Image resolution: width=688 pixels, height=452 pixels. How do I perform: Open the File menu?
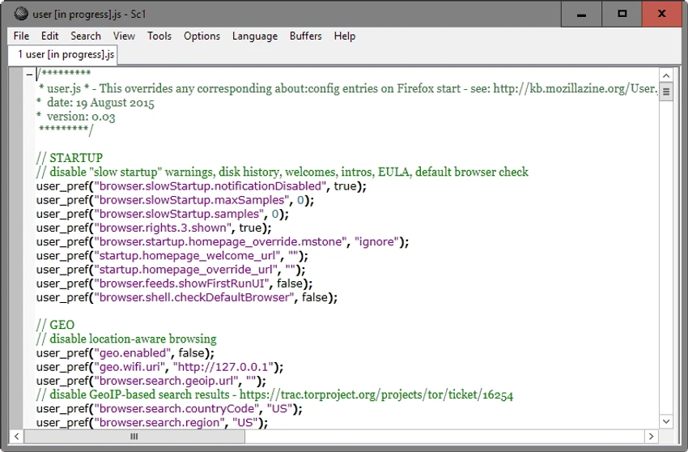pyautogui.click(x=21, y=36)
